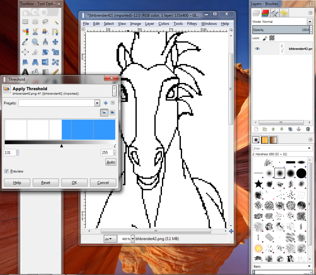Expand the layer Mode dropdown
This screenshot has height=275, width=316.
coord(310,22)
